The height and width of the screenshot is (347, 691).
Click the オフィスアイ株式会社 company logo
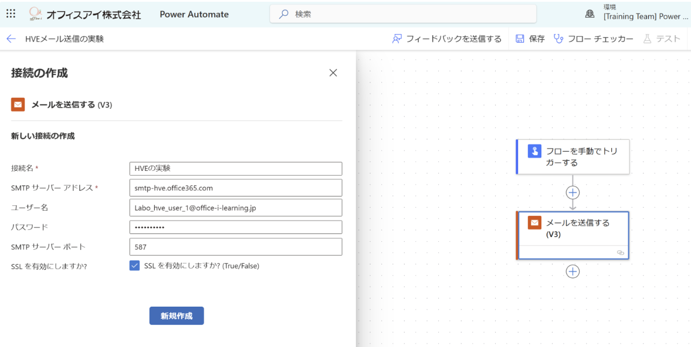pyautogui.click(x=85, y=14)
